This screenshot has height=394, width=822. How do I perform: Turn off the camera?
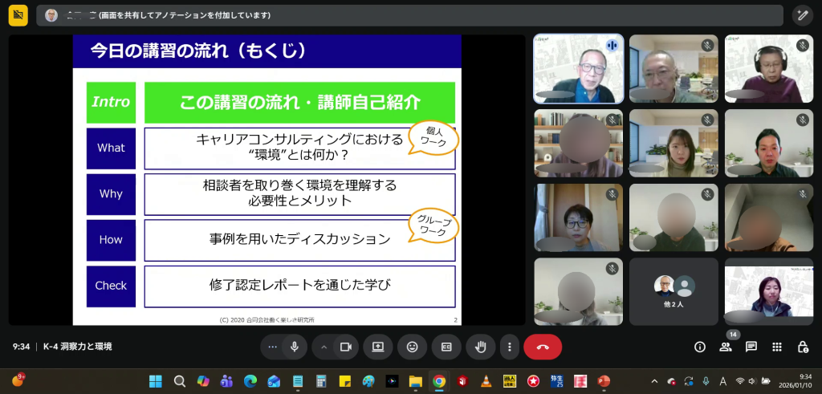pos(346,347)
